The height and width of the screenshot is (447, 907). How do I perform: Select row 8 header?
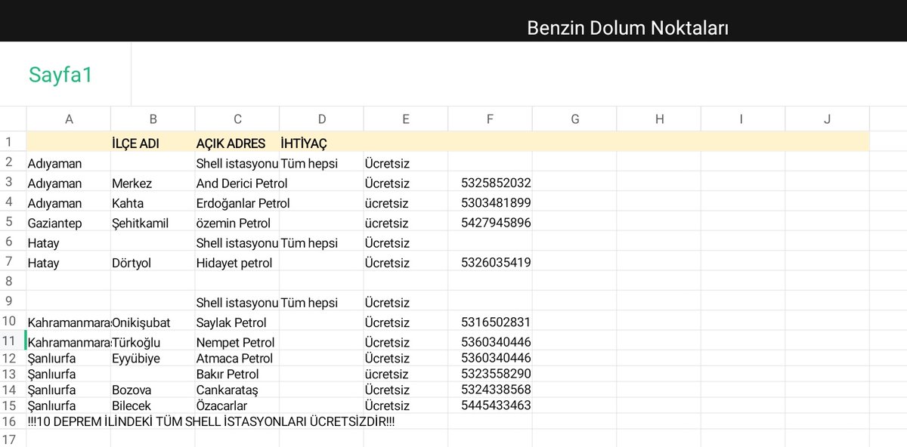coord(13,281)
